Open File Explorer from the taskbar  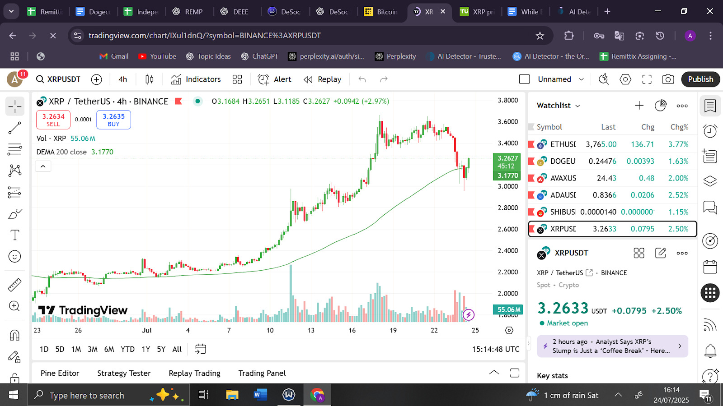click(232, 395)
